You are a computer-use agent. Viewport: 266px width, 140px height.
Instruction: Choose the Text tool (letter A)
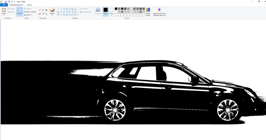[x=46, y=10]
